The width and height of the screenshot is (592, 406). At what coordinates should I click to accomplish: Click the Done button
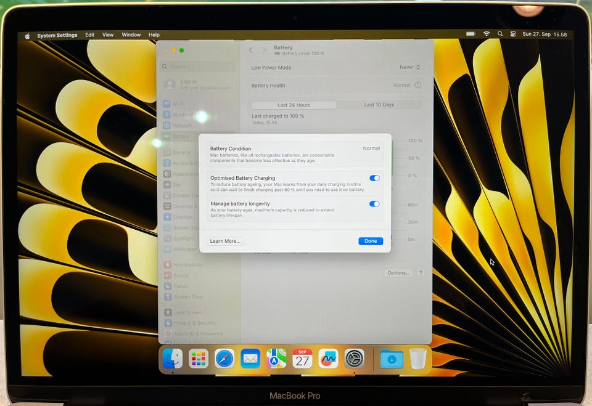[x=371, y=241]
